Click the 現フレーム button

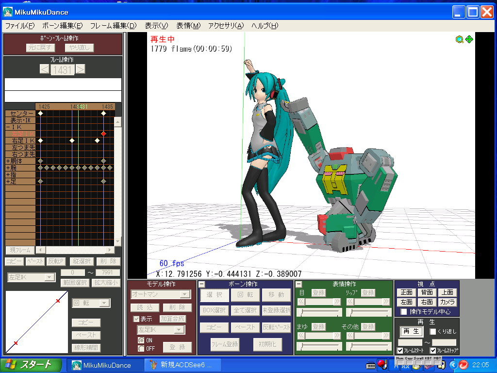tap(20, 250)
